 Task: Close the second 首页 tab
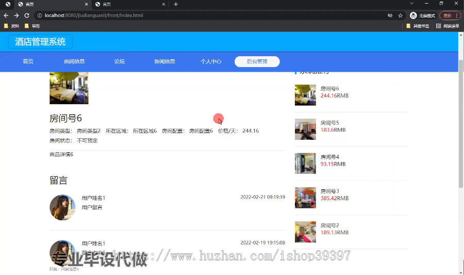(163, 4)
